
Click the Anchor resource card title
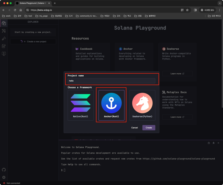[128, 49]
